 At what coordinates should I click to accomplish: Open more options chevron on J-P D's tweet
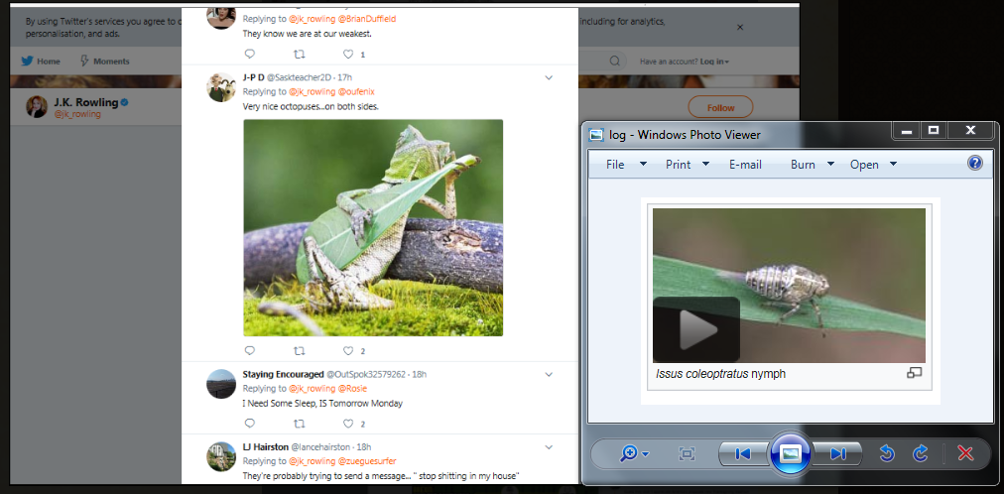tap(549, 77)
